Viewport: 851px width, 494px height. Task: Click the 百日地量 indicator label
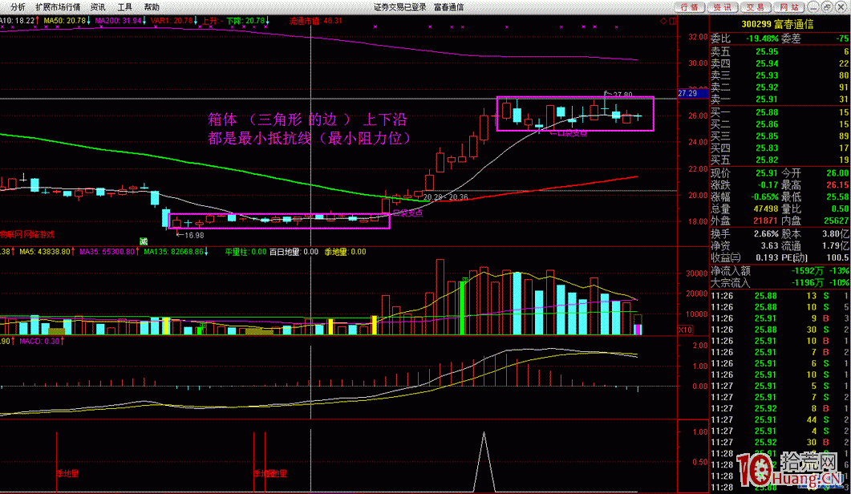(294, 252)
